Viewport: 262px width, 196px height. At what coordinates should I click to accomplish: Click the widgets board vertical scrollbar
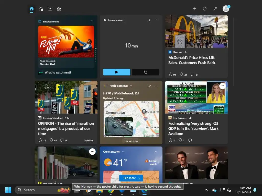point(234,52)
